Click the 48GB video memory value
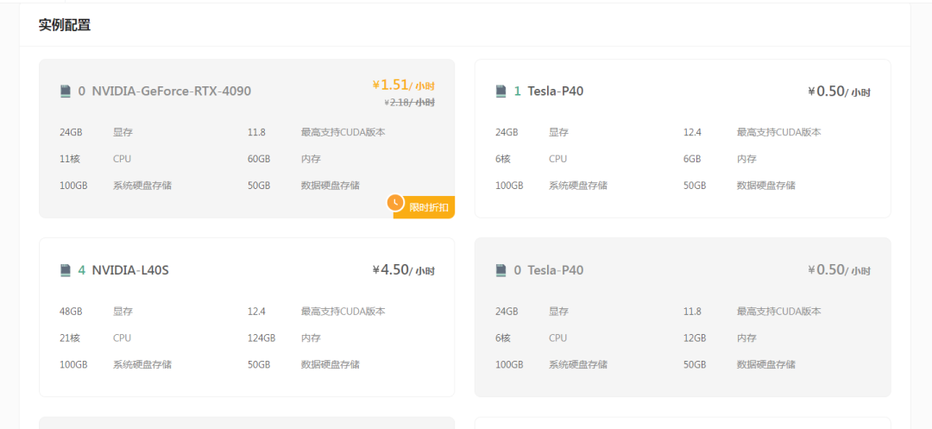 [71, 312]
